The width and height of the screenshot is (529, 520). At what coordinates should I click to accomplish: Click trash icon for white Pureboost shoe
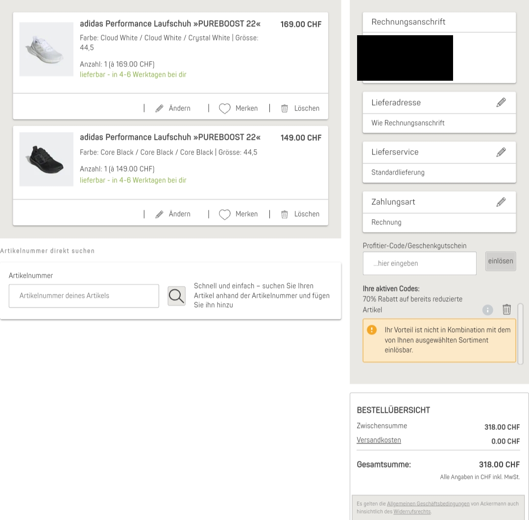285,109
